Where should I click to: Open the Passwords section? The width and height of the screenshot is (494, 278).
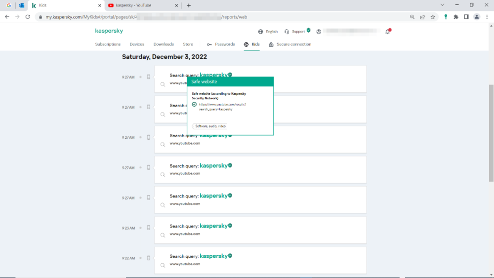221,44
